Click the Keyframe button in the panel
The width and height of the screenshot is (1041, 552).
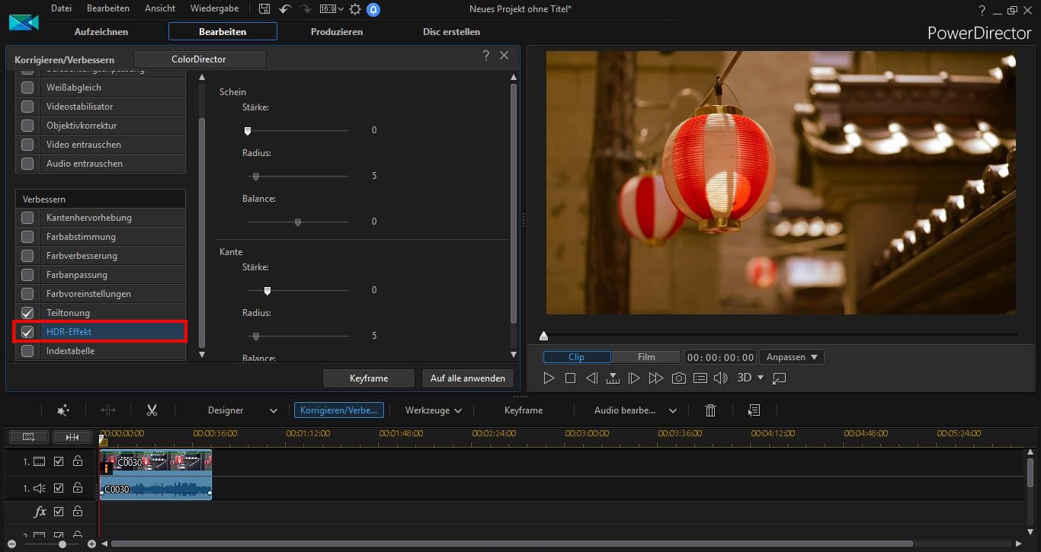(x=369, y=378)
